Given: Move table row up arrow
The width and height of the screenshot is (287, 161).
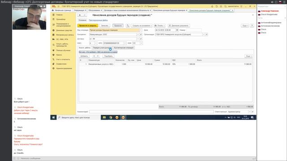Looking at the screenshot, I should [94, 56].
